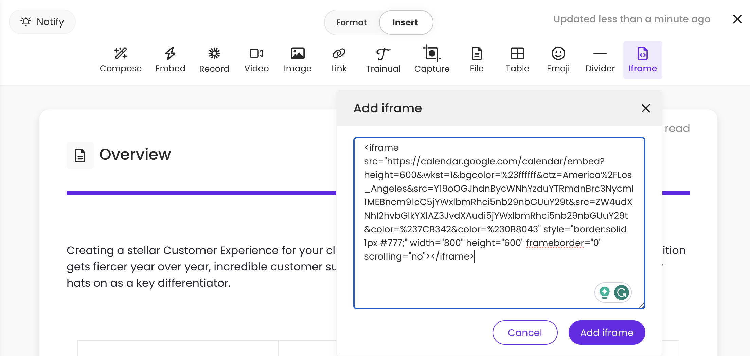Select the Insert tab
This screenshot has height=356, width=750.
click(405, 22)
